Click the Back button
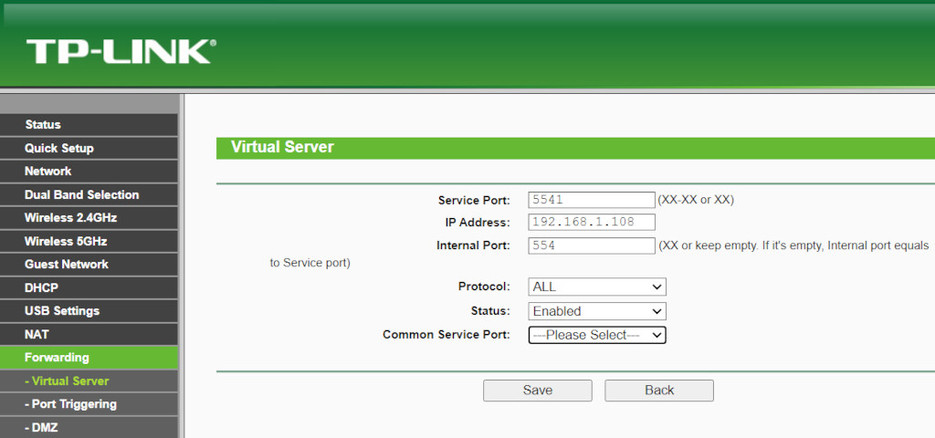 (658, 391)
